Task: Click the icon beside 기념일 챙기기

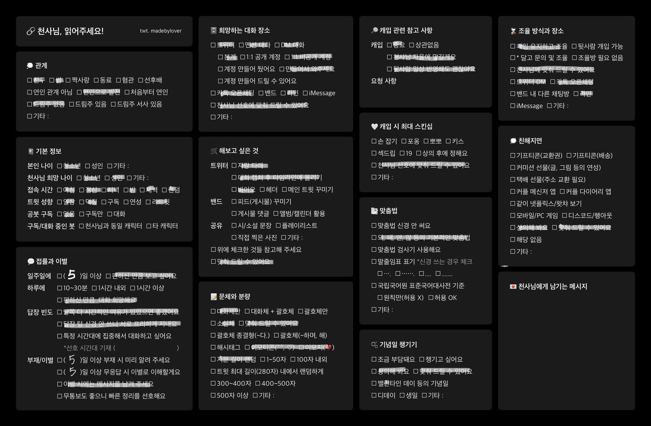Action: [x=374, y=345]
